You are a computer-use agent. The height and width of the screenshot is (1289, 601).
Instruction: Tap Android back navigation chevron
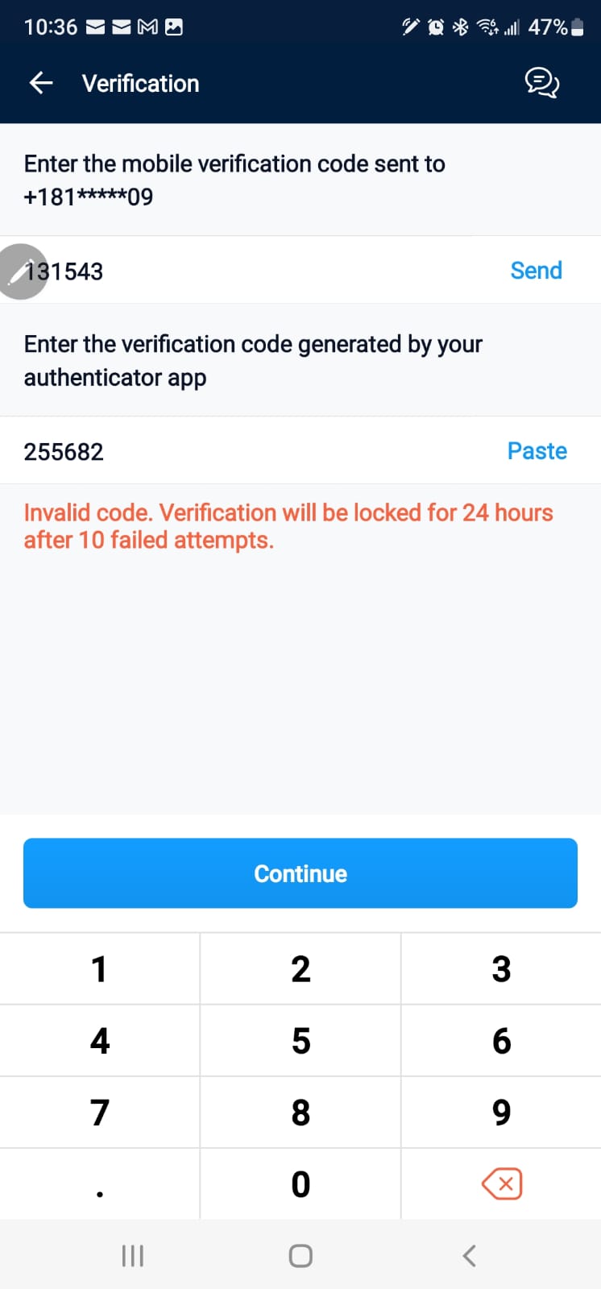click(x=470, y=1255)
